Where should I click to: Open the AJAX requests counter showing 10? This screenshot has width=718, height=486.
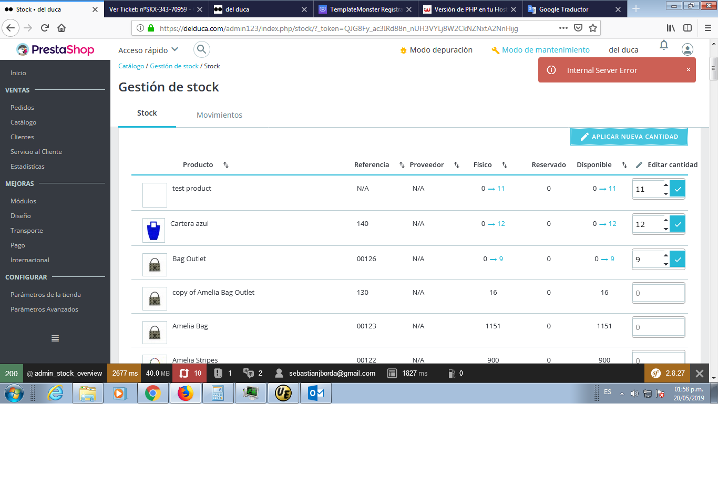pyautogui.click(x=190, y=374)
